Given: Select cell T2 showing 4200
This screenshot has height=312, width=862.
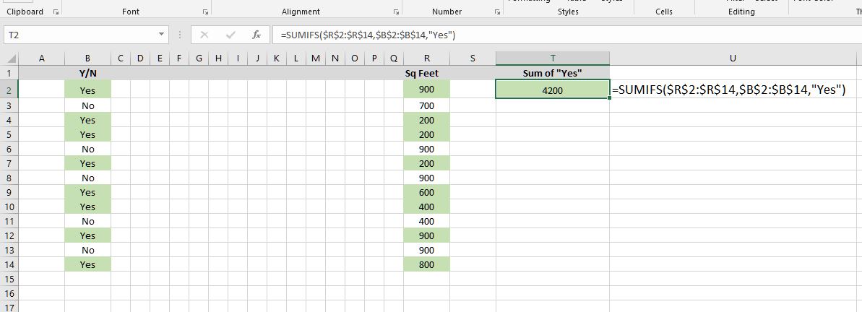Looking at the screenshot, I should pyautogui.click(x=553, y=90).
